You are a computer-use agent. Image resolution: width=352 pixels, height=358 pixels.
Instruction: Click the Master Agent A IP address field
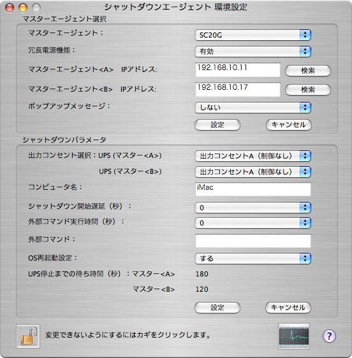point(238,70)
